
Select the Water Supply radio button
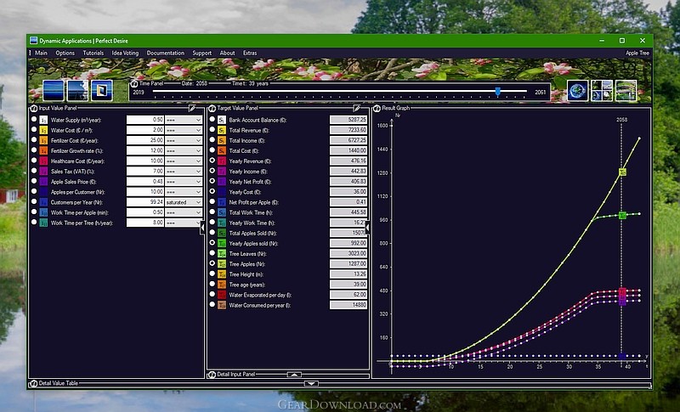[x=34, y=119]
